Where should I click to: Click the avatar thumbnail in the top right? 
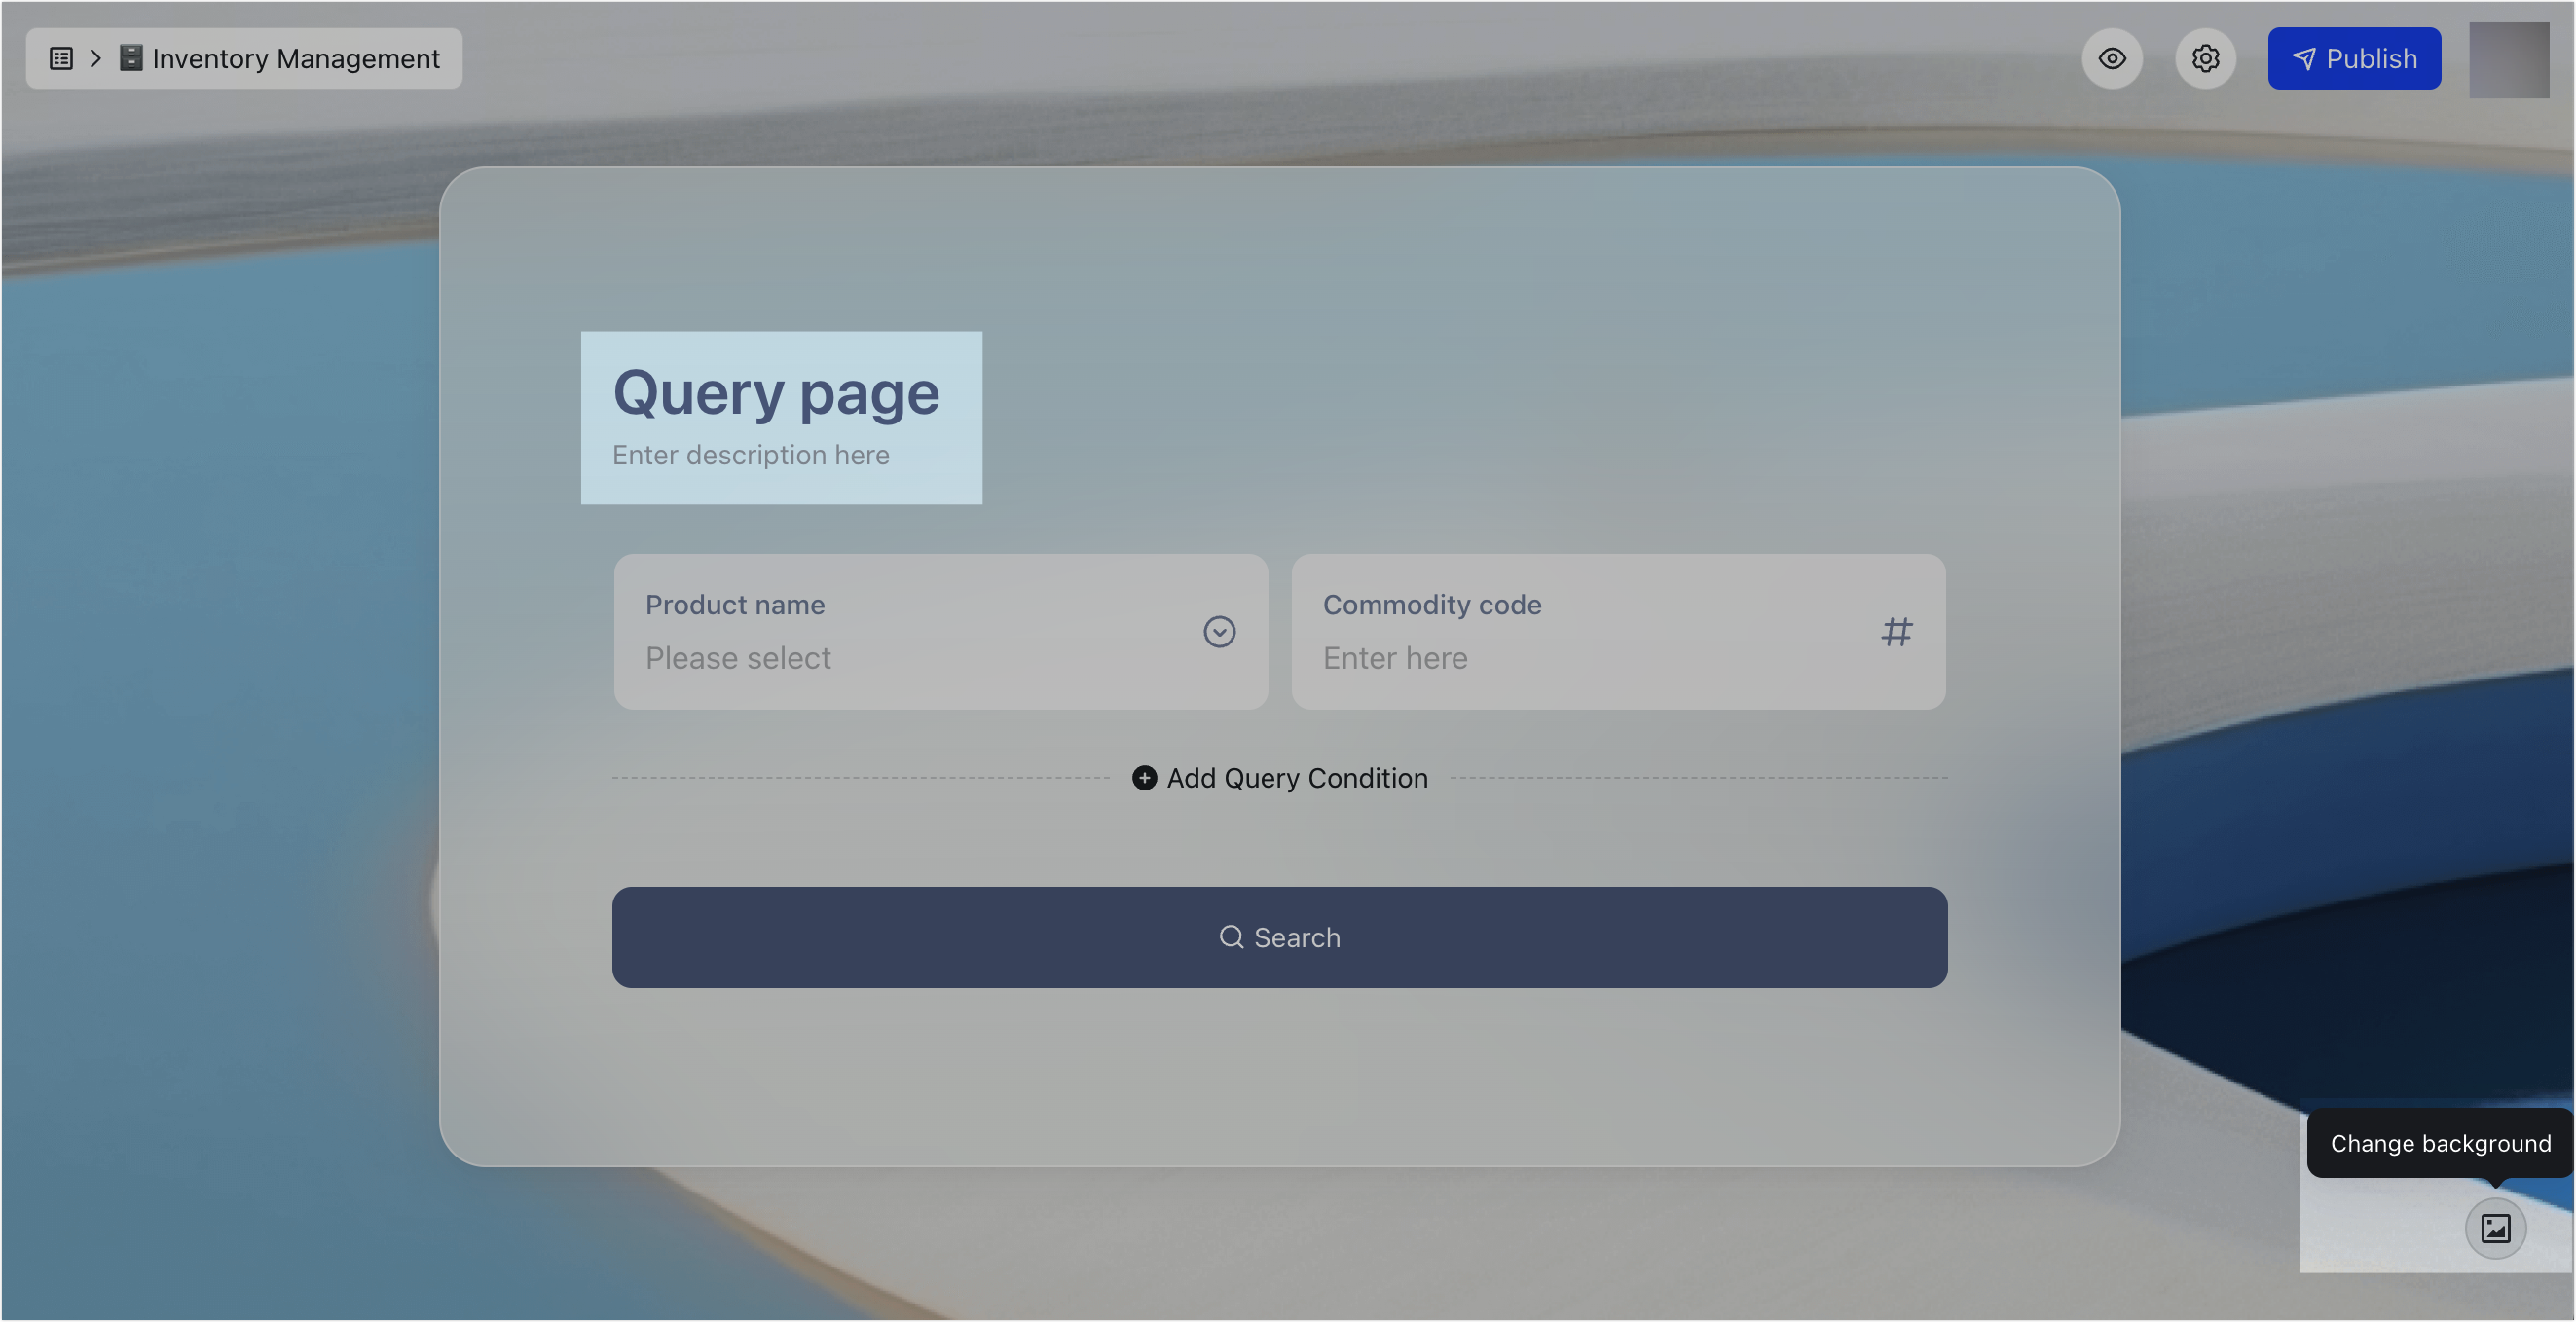point(2508,58)
